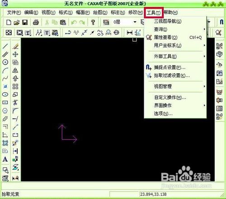
Task: Click the 3D block library icon in right toolbar
Action: (219, 54)
